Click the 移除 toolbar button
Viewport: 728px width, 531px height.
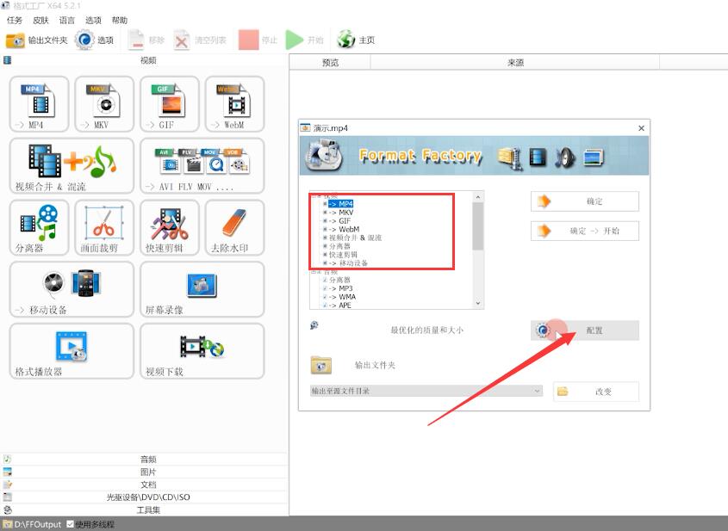click(146, 40)
